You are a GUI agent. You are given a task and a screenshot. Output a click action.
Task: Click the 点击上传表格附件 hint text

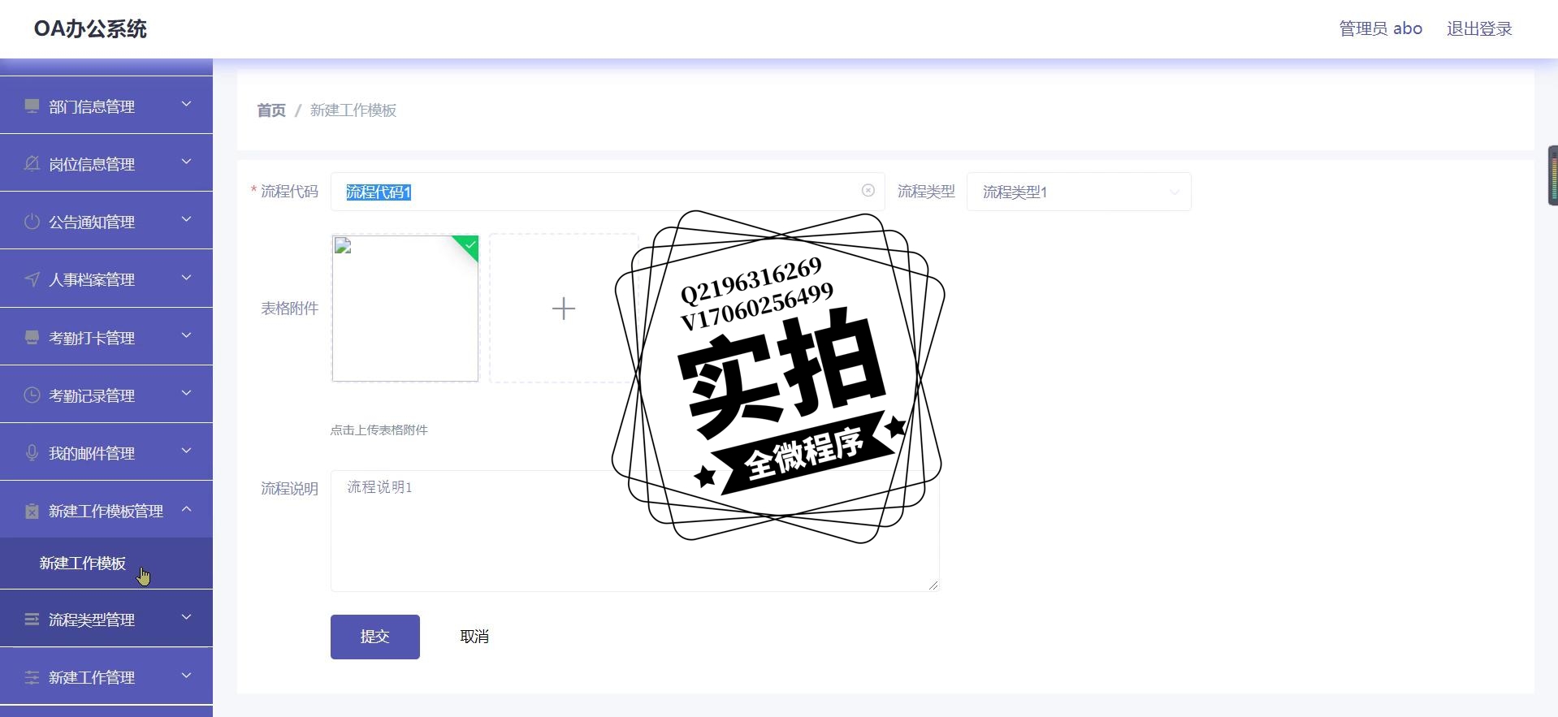tap(379, 430)
